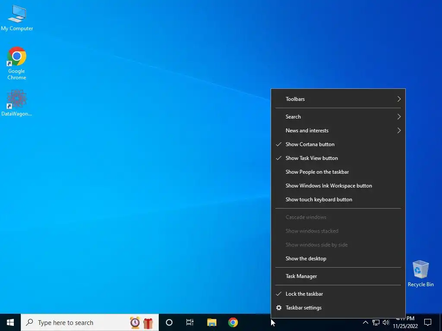The image size is (442, 331).
Task: Click the gear icon beside Taskbar settings
Action: [x=279, y=308]
